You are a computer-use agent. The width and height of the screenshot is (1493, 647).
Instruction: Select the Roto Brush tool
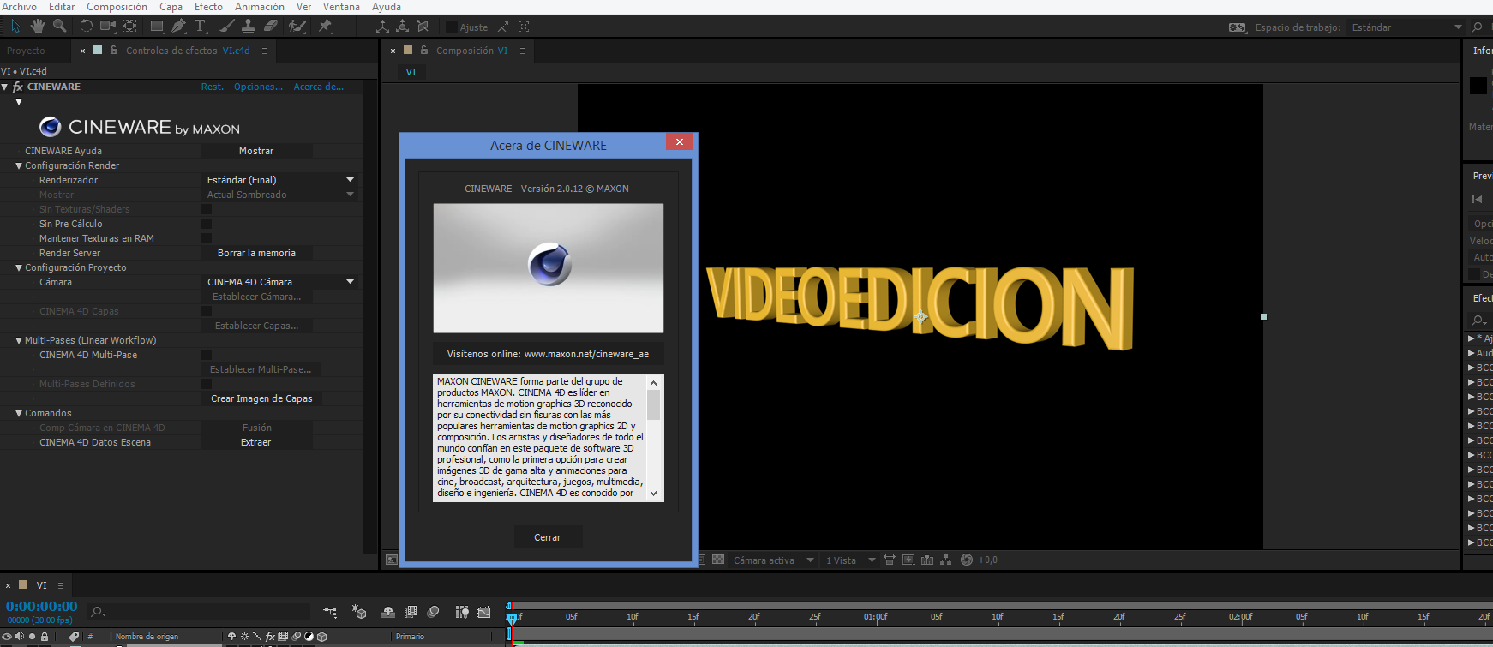point(297,27)
